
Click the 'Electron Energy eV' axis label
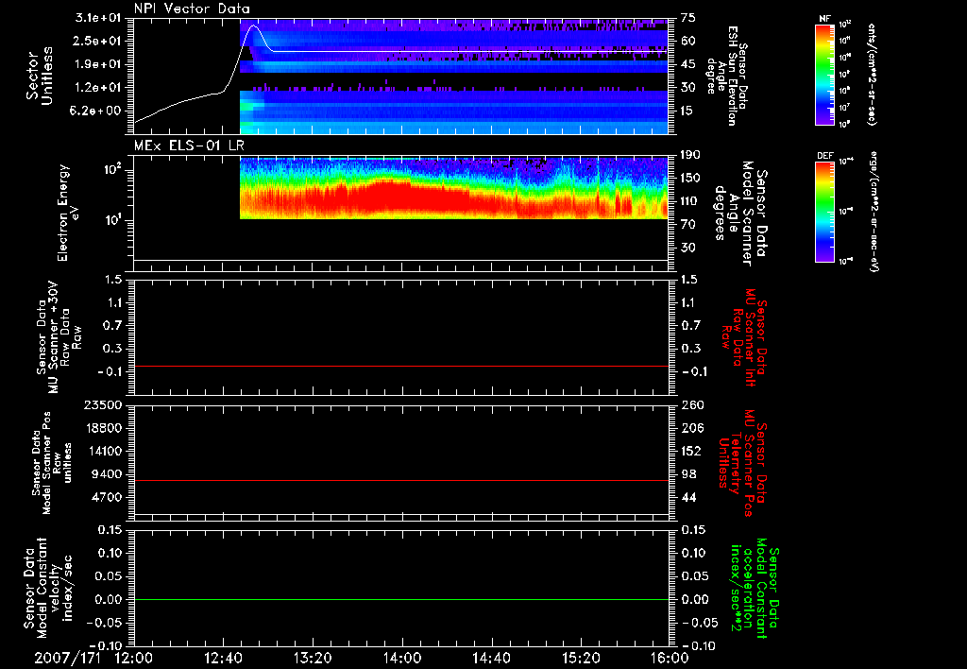(x=68, y=213)
